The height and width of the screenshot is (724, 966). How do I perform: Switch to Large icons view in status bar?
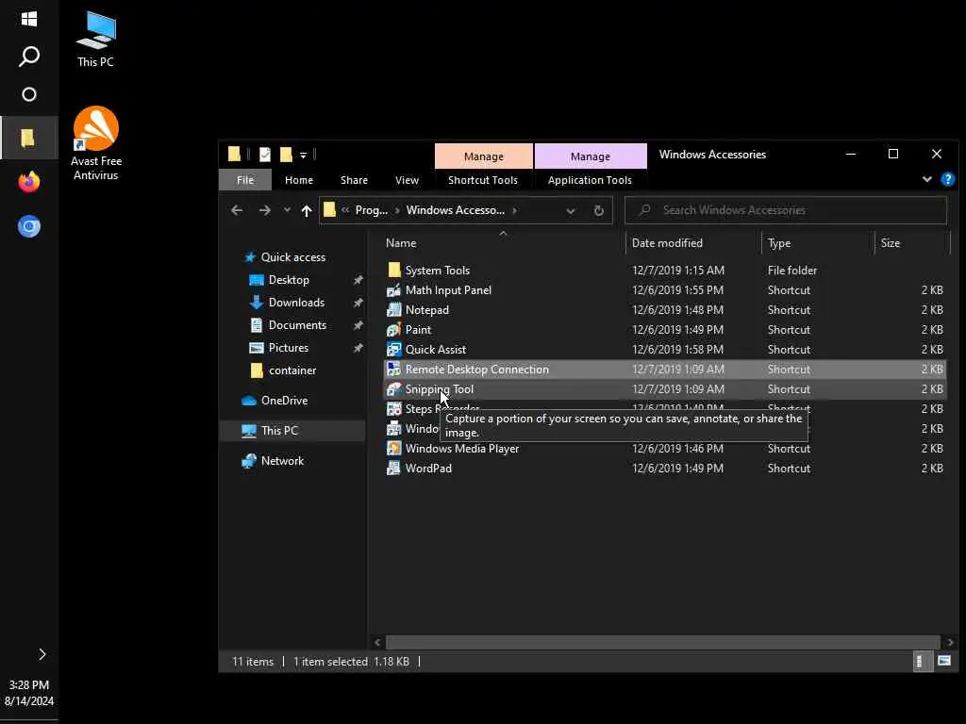click(x=943, y=662)
